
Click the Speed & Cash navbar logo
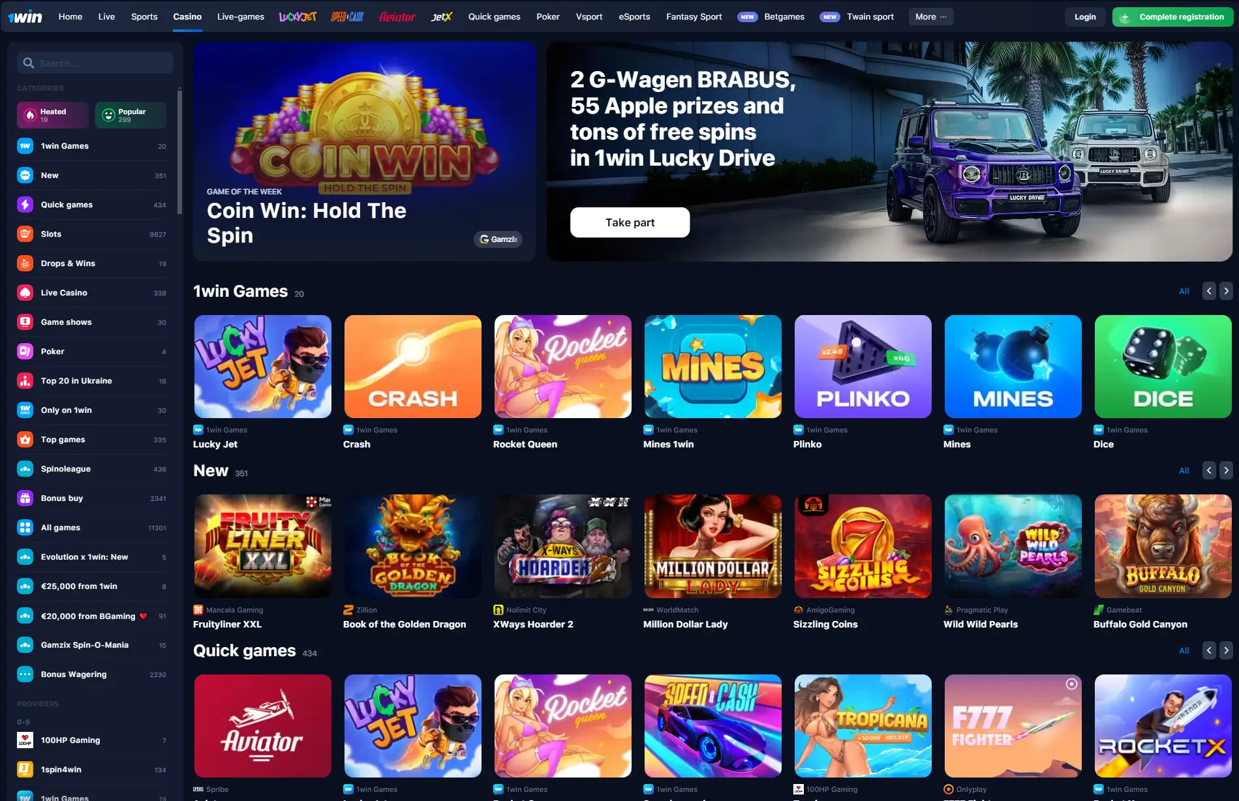(347, 17)
